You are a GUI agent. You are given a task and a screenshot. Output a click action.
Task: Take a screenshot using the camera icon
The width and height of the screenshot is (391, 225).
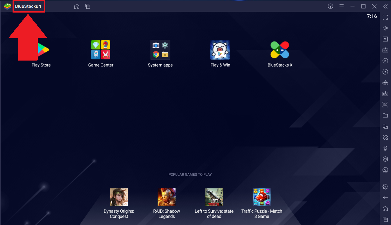[385, 104]
